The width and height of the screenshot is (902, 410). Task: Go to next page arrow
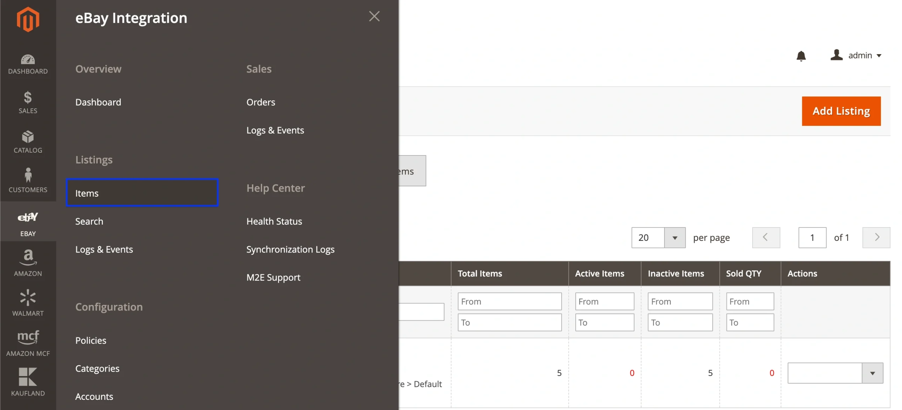coord(876,238)
